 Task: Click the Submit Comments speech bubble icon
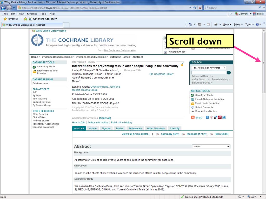coord(192,107)
